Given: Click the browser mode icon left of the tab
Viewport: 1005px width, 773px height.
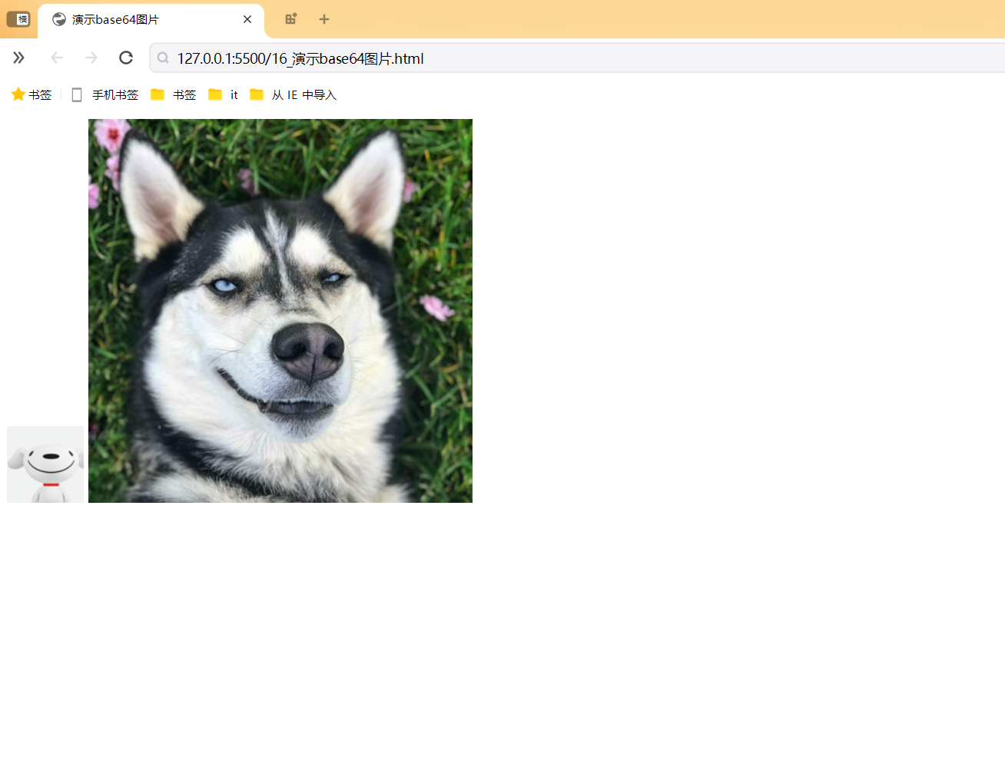Looking at the screenshot, I should click(x=18, y=19).
